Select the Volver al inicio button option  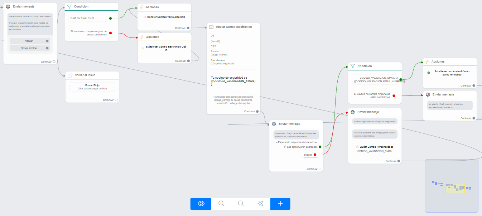pyautogui.click(x=30, y=48)
